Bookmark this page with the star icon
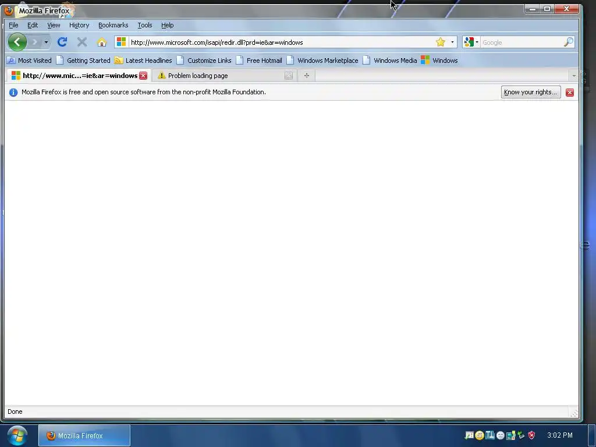This screenshot has width=596, height=447. coord(441,42)
